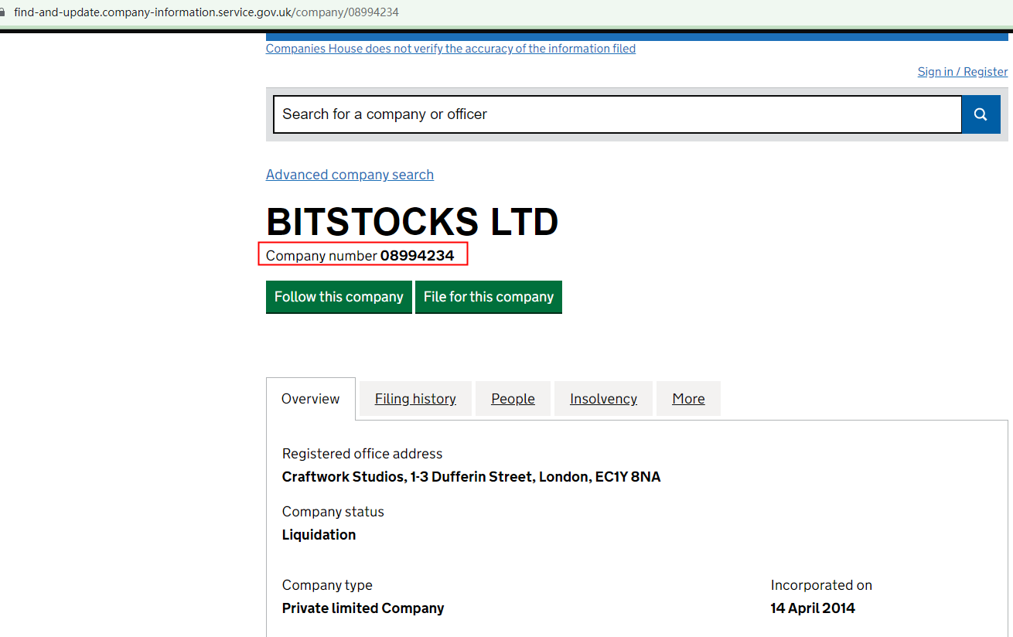This screenshot has height=637, width=1013.
Task: Switch to the Filing history tab
Action: [415, 399]
